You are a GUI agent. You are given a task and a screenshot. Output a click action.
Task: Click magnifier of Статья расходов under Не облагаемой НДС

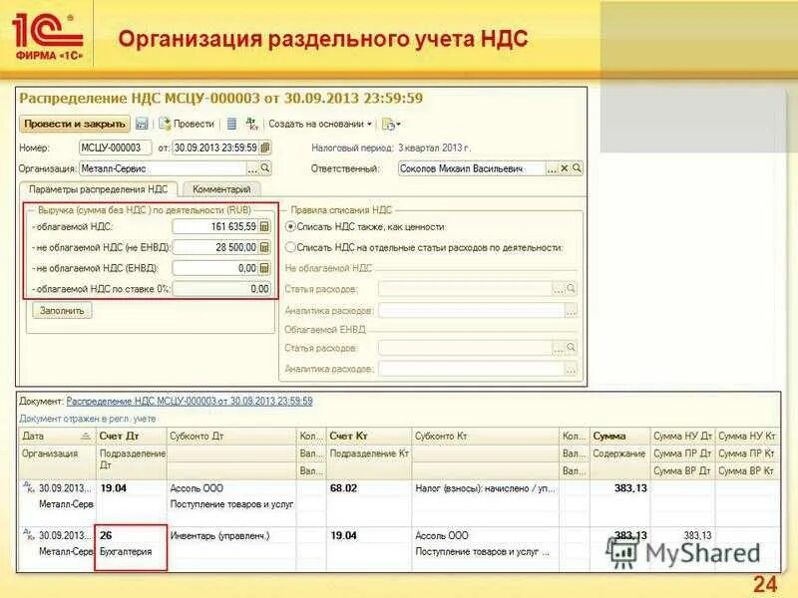(x=571, y=289)
